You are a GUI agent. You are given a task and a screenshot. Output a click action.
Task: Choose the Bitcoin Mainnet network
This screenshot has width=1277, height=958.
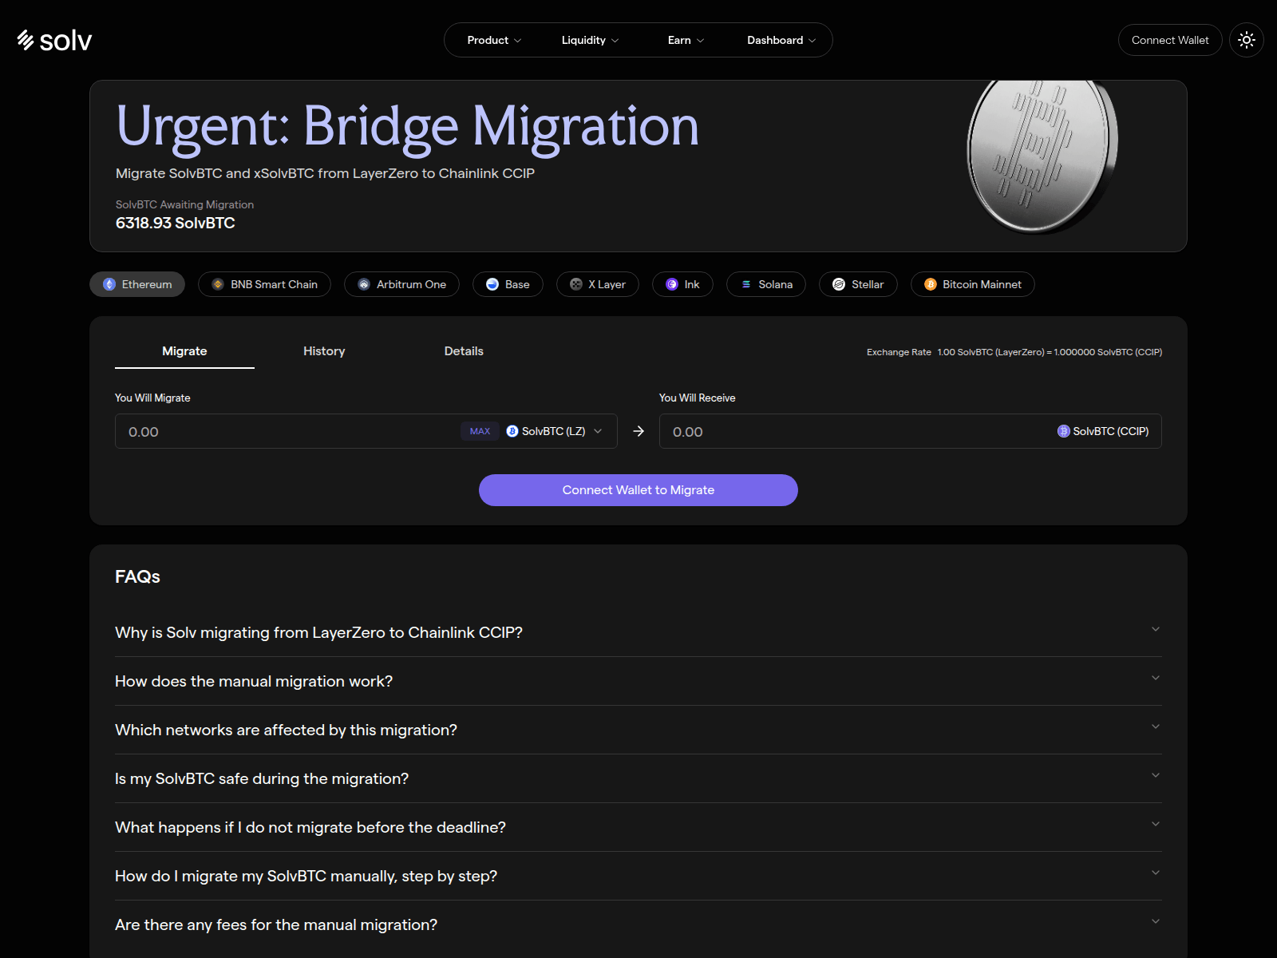click(x=973, y=284)
